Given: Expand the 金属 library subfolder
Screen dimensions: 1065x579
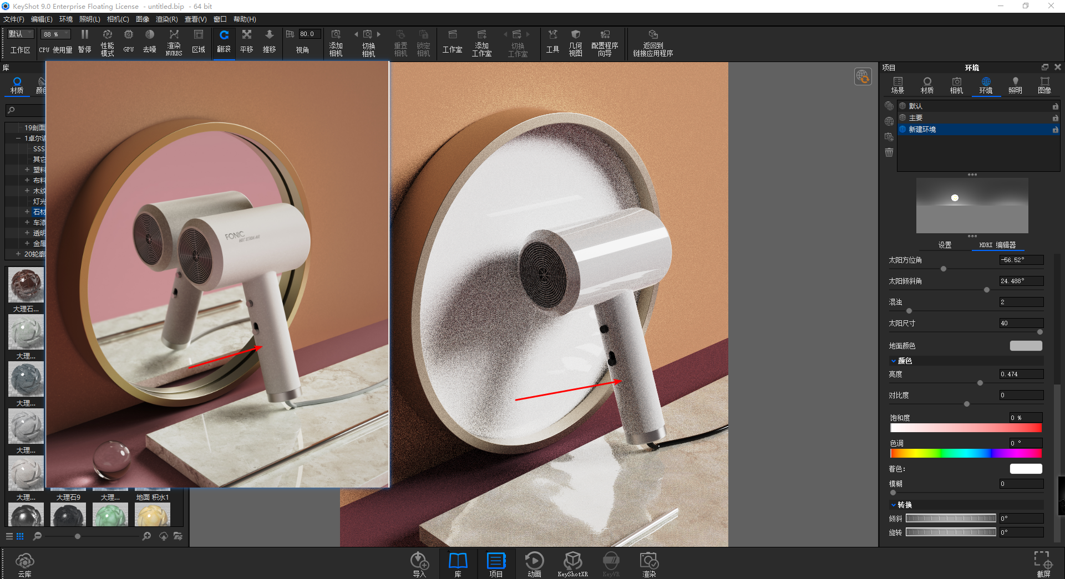Looking at the screenshot, I should pyautogui.click(x=27, y=243).
